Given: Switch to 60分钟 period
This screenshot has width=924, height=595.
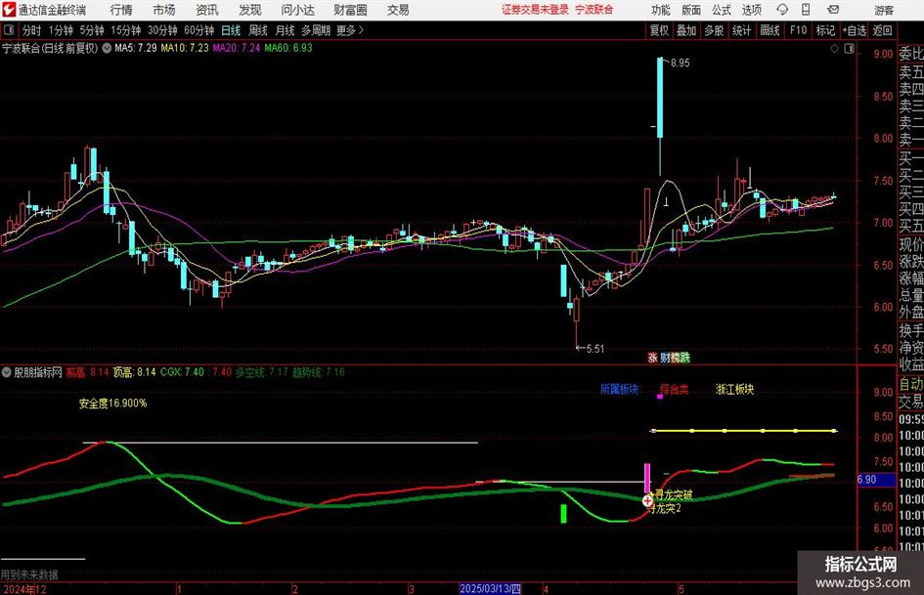Looking at the screenshot, I should [199, 30].
